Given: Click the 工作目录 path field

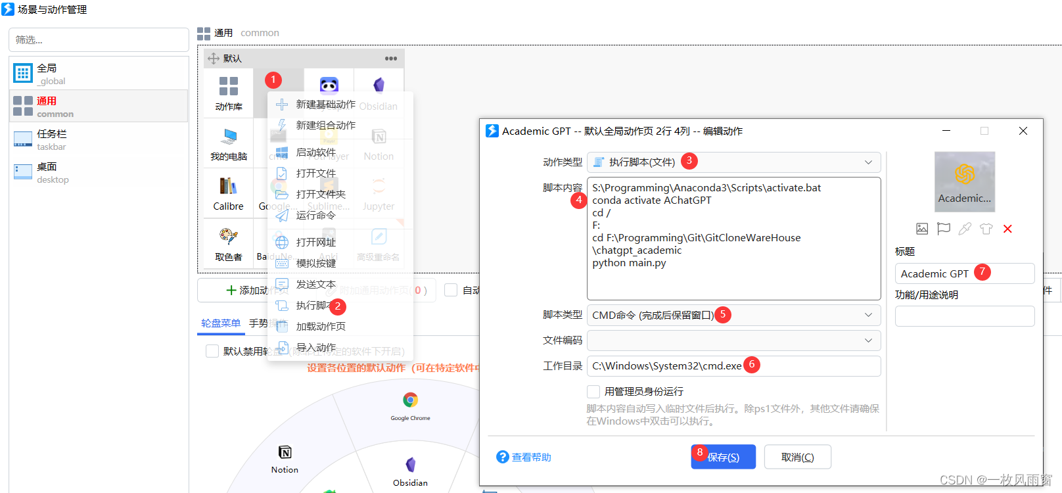Looking at the screenshot, I should (x=733, y=366).
